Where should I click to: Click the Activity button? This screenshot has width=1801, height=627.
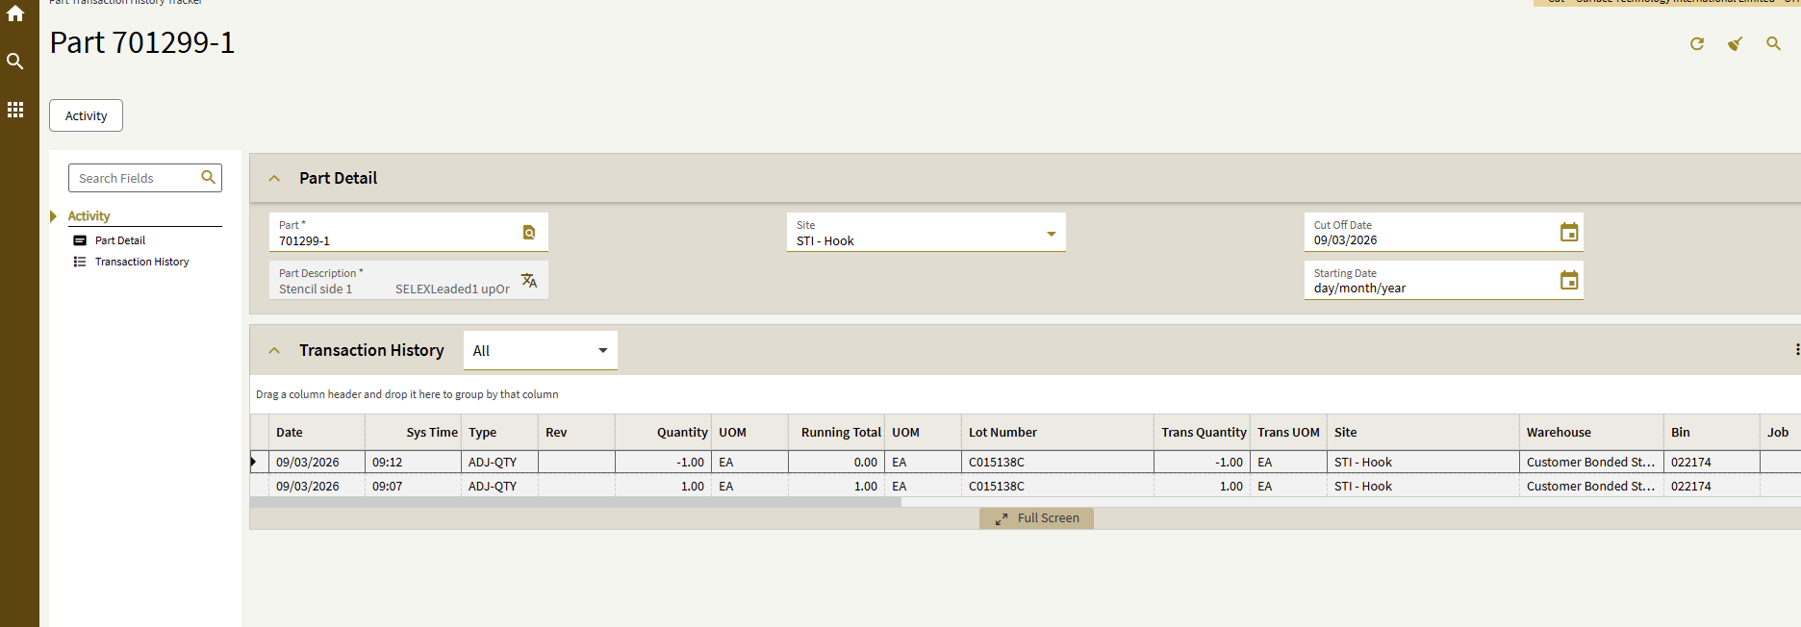[x=86, y=115]
